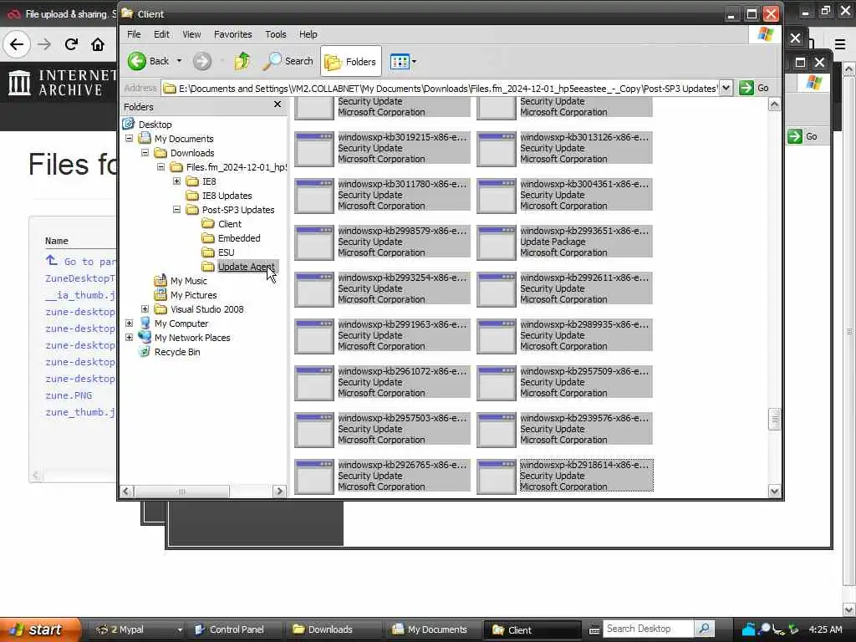This screenshot has height=642, width=856.
Task: Select the windowsxp-kb2957509 file name
Action: (584, 371)
